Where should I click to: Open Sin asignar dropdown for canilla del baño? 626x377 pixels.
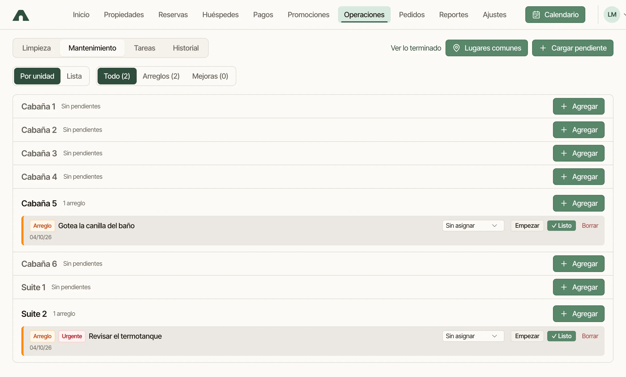(473, 226)
